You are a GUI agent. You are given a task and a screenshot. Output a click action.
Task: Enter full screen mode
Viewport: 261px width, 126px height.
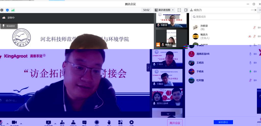(x=179, y=10)
